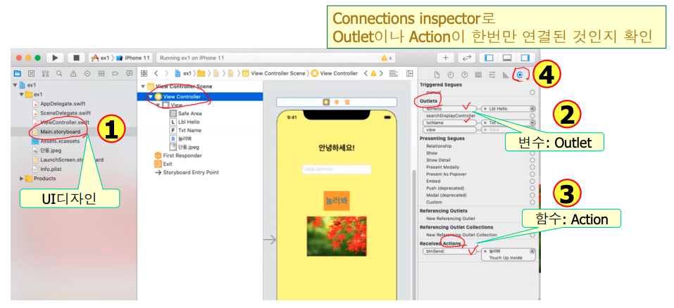This screenshot has height=308, width=674.
Task: Open Main.storyboard in the navigator
Action: click(60, 131)
